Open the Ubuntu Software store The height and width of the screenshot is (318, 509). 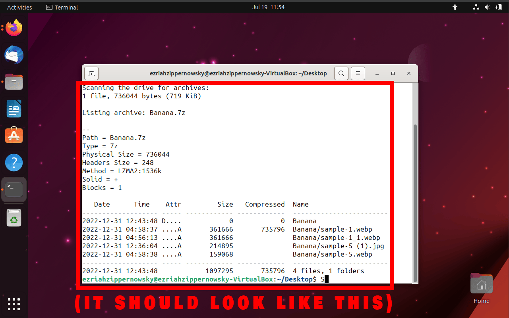click(14, 135)
